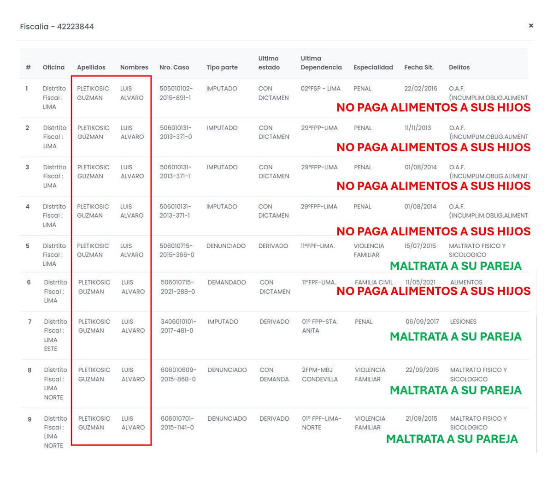553x489 pixels.
Task: Click the date 11/05/2021
Action: tap(420, 282)
